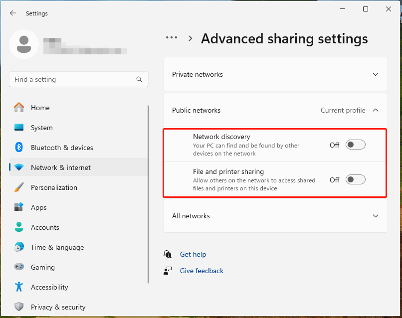402x318 pixels.
Task: Open System settings from the sidebar
Action: 20,128
